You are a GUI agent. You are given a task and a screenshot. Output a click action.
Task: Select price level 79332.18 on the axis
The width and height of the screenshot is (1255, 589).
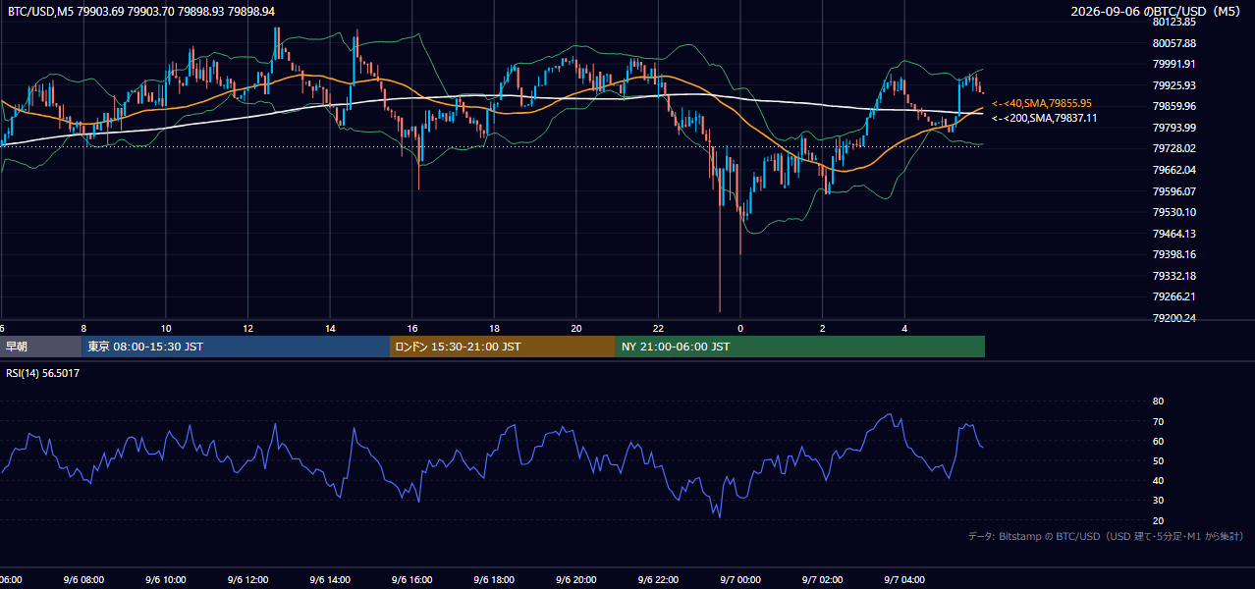pos(1173,276)
